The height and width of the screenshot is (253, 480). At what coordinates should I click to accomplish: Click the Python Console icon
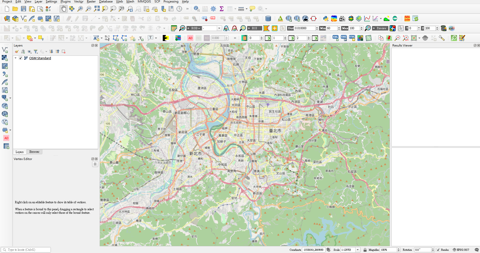click(x=326, y=18)
